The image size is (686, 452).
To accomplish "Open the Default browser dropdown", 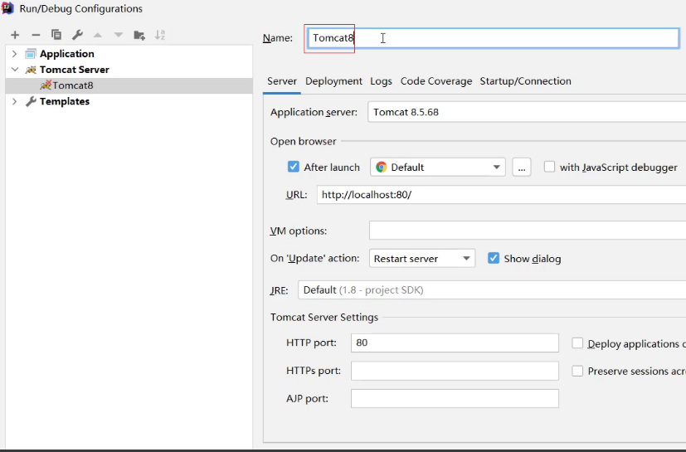I will pos(438,168).
